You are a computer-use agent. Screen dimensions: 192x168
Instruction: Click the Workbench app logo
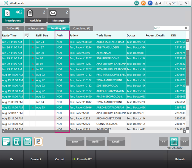(x=6, y=3)
